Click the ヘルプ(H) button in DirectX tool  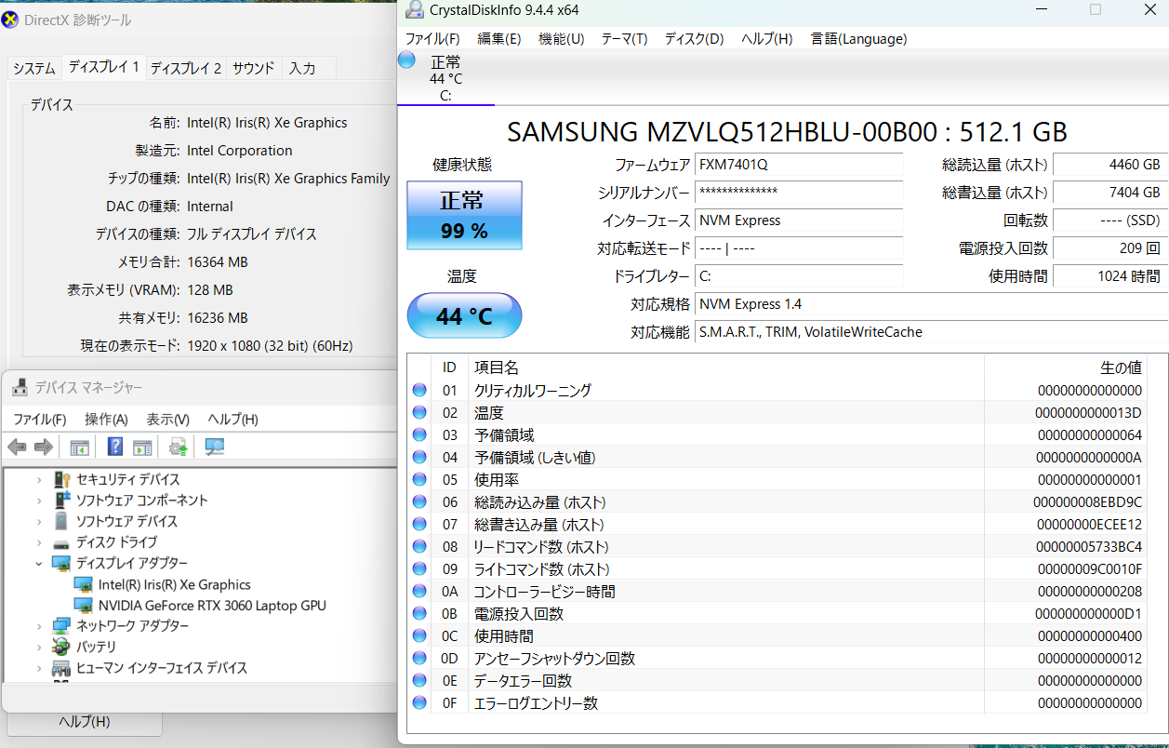[85, 722]
